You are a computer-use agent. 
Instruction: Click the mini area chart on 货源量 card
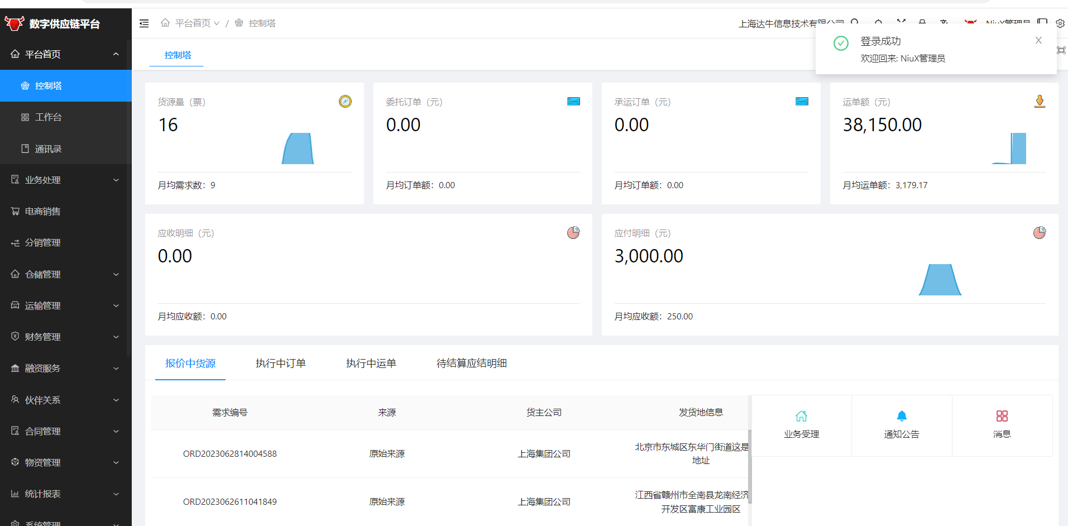pyautogui.click(x=298, y=149)
